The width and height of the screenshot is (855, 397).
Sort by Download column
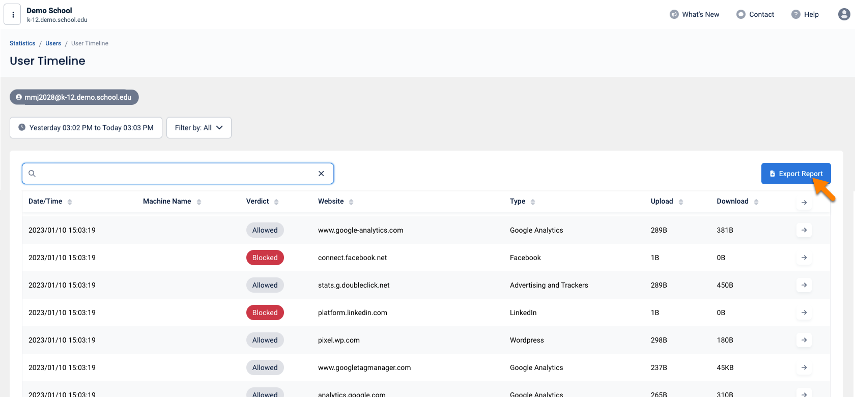(x=738, y=202)
